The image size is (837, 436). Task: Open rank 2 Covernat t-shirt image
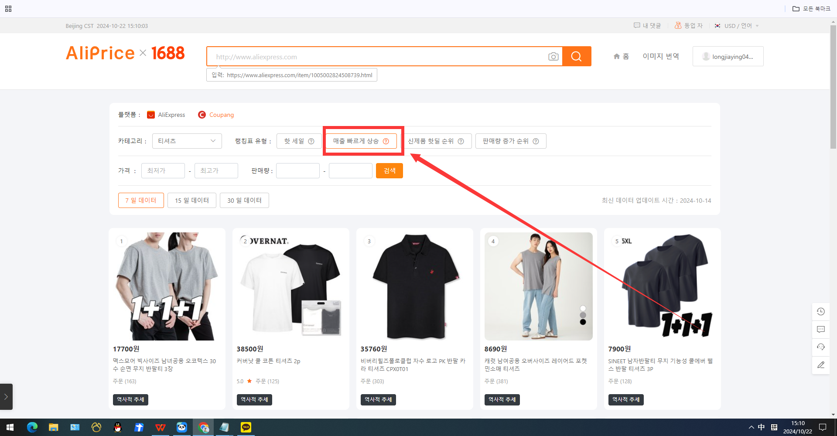pyautogui.click(x=291, y=286)
